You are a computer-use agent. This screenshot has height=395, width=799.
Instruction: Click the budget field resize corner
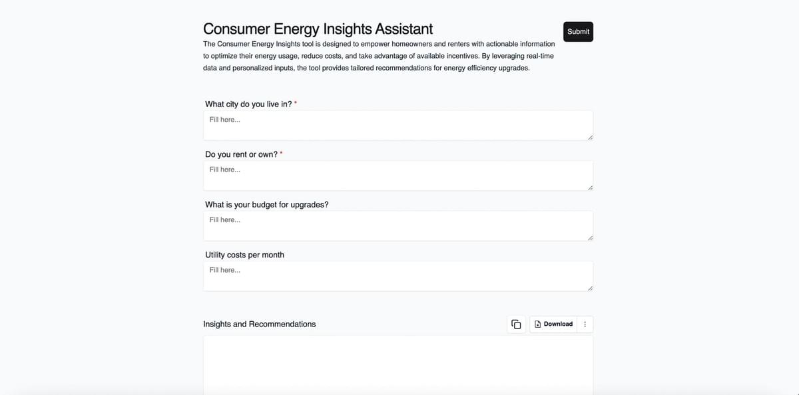coord(590,237)
